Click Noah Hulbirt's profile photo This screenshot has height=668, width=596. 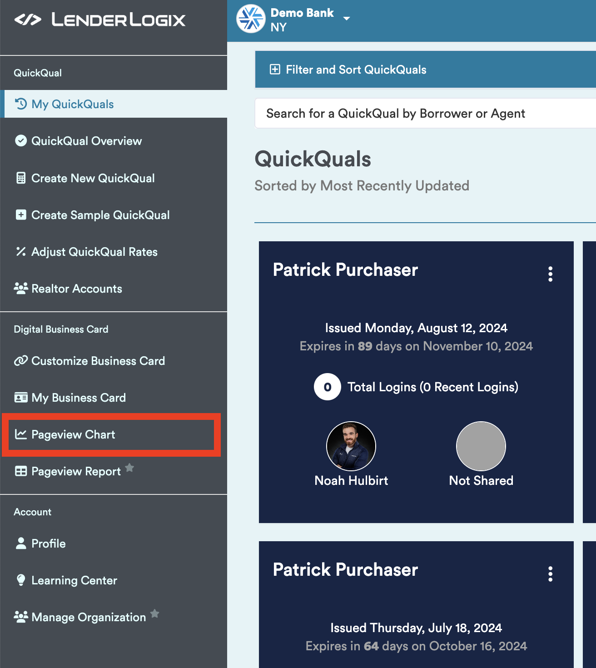351,446
